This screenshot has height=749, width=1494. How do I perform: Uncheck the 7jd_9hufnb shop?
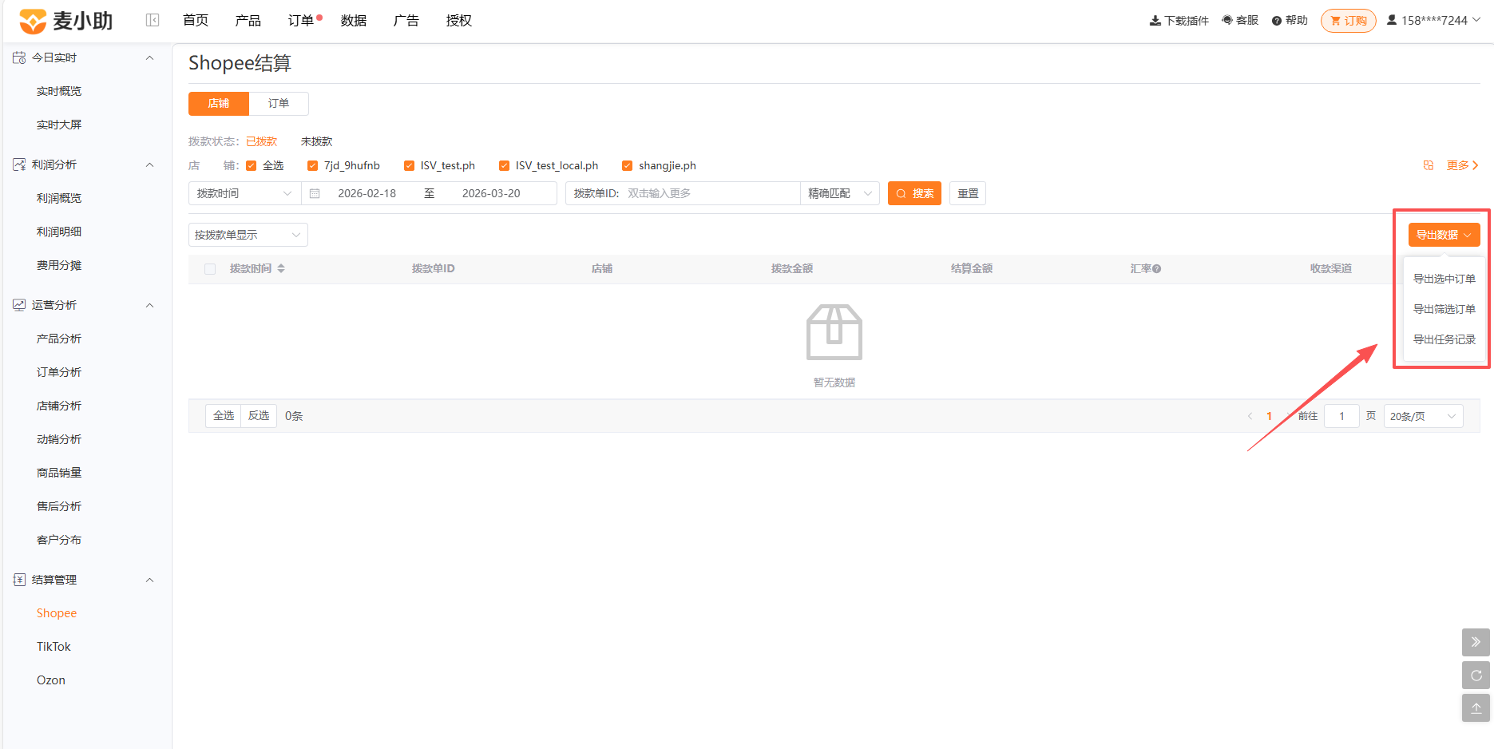(312, 165)
